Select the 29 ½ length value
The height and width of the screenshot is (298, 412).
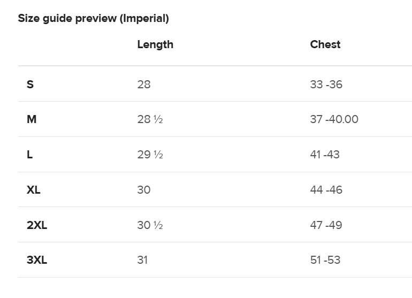click(x=150, y=155)
